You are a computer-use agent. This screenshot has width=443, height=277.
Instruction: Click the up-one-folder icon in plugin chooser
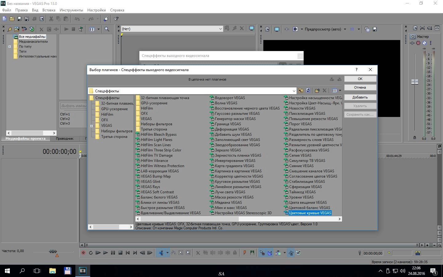pos(301,90)
